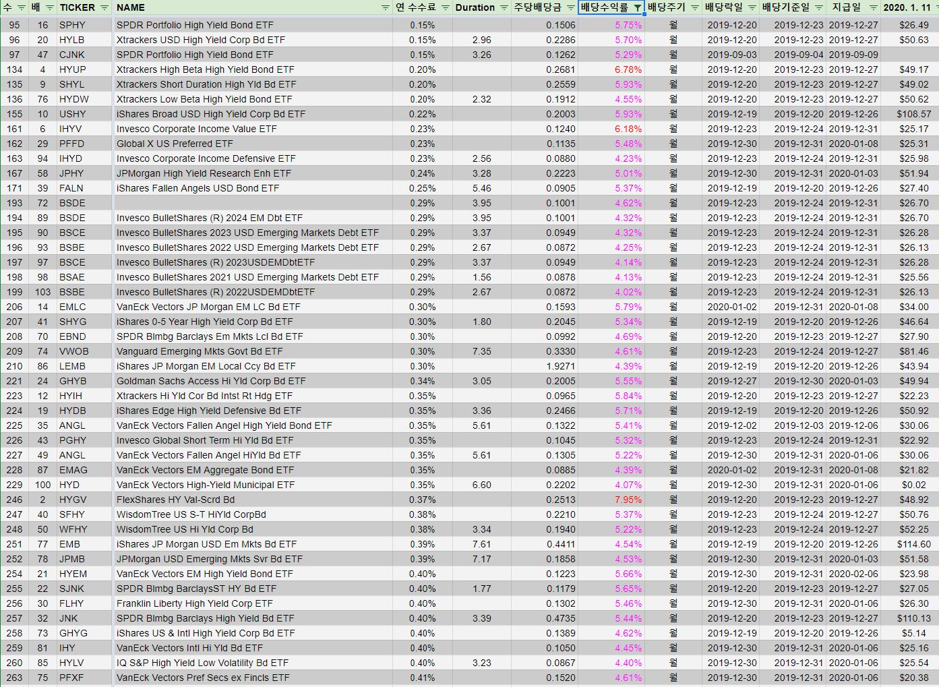Select price cell $5.14
Viewport: 939px width, 687px height.
910,633
